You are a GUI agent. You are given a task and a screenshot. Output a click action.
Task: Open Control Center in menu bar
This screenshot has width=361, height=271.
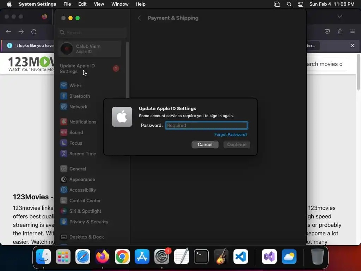301,4
